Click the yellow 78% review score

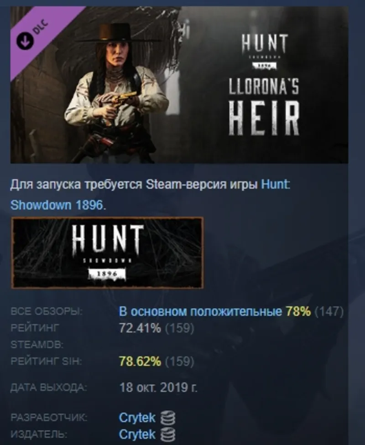(298, 311)
